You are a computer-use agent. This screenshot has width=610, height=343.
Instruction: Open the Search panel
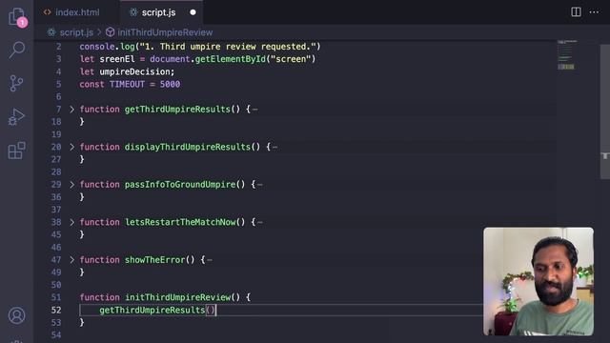17,50
